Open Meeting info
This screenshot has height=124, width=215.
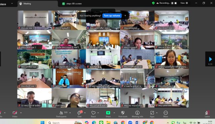[x=137, y=114]
